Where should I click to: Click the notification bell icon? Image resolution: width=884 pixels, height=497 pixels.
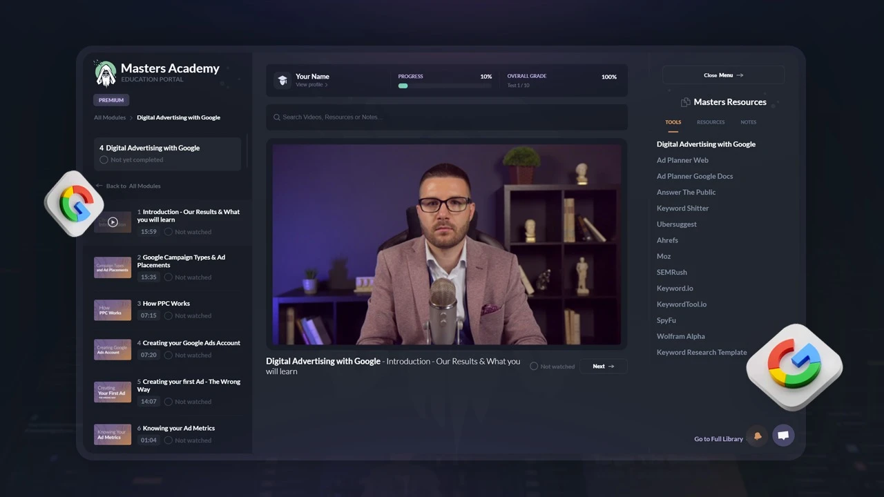tap(758, 436)
